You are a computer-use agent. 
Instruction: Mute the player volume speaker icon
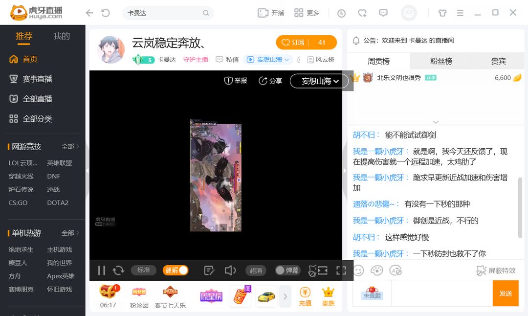tap(230, 270)
